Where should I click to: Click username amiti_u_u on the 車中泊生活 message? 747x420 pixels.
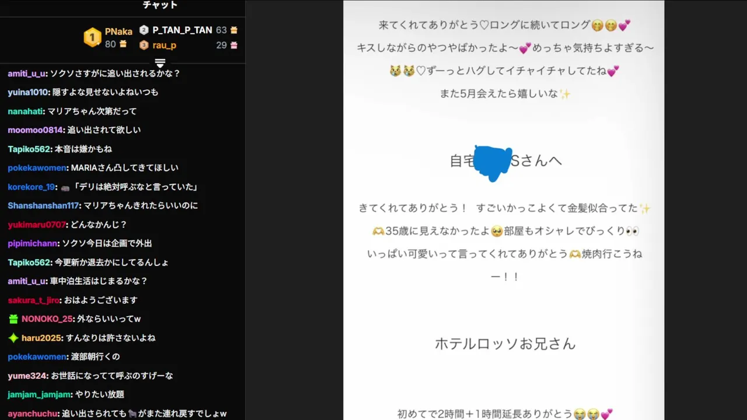27,281
